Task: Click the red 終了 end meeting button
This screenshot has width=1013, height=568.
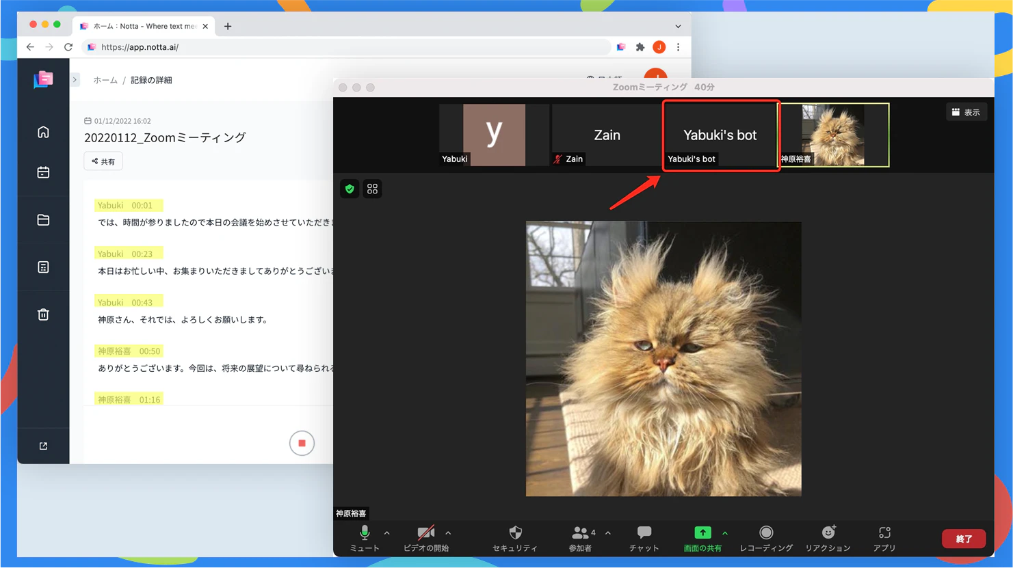Action: click(964, 539)
